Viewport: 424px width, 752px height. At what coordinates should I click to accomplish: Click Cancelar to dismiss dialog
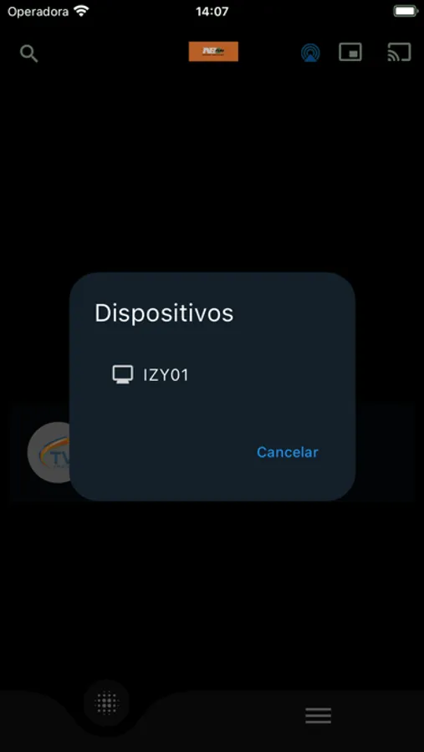[x=287, y=452]
